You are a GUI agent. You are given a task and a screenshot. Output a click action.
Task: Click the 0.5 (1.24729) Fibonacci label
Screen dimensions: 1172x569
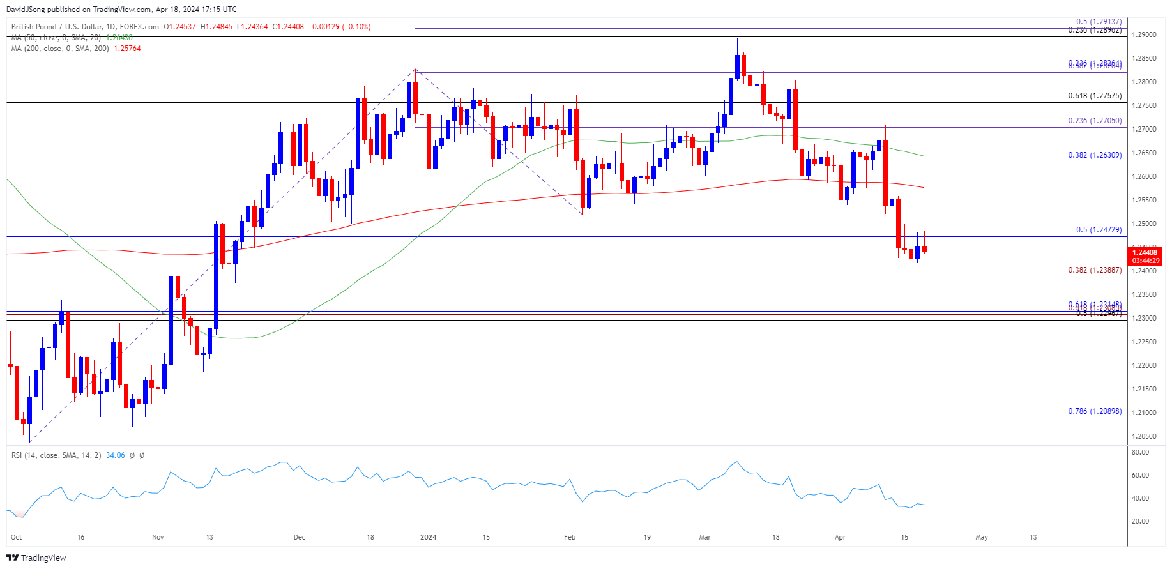tap(1099, 230)
